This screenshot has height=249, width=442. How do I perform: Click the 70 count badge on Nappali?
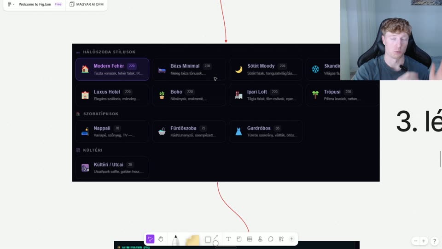[x=117, y=128]
